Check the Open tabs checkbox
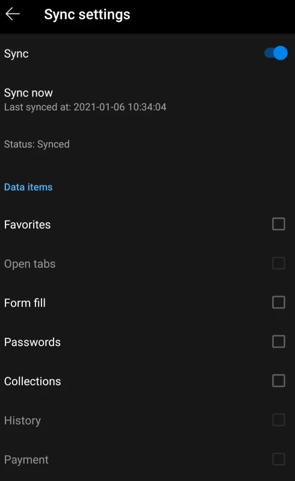 (x=278, y=263)
